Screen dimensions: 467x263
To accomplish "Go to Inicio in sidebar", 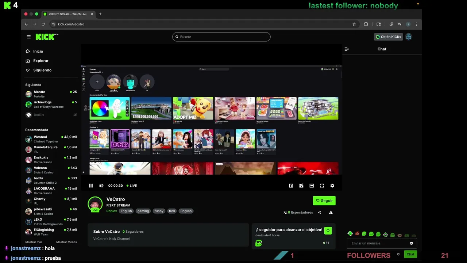I will 34,52.
